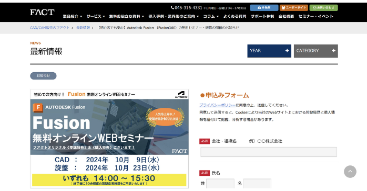Click 最新情報 breadcrumb link
The width and height of the screenshot is (367, 191).
(x=83, y=28)
